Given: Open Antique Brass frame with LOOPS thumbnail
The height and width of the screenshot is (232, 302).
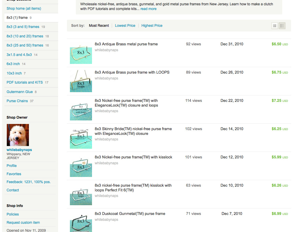Looking at the screenshot, I should (81, 81).
